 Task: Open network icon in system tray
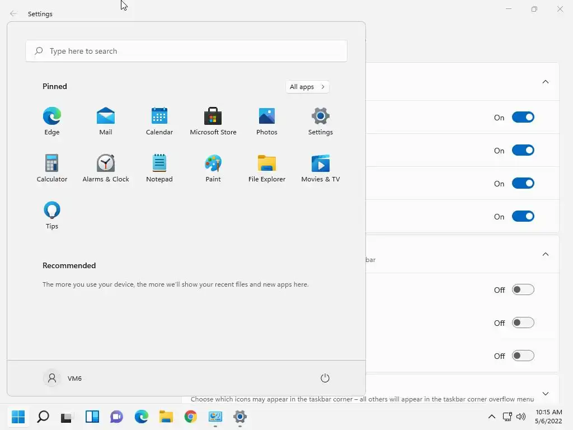[x=507, y=417]
